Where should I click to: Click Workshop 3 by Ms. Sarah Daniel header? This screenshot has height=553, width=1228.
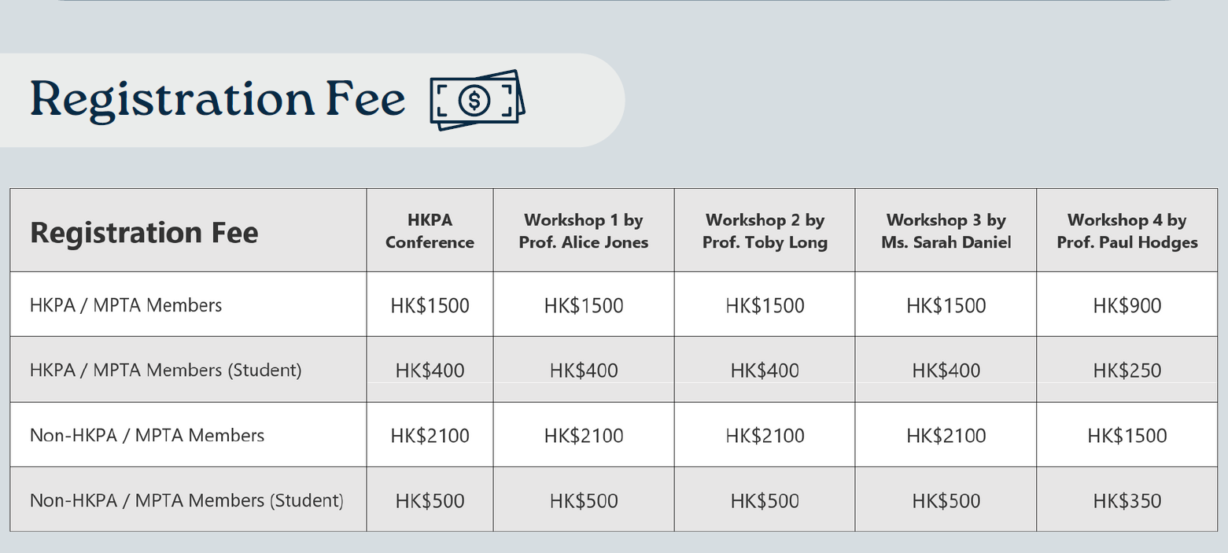point(946,231)
